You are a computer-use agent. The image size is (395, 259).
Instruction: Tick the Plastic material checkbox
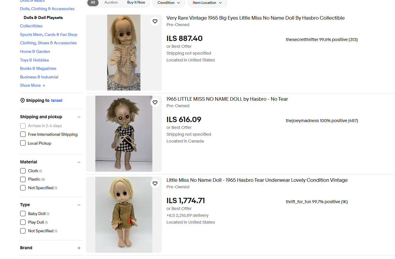coord(23,179)
